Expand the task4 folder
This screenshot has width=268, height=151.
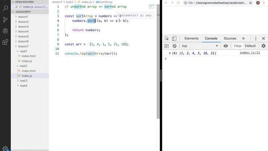point(30,86)
